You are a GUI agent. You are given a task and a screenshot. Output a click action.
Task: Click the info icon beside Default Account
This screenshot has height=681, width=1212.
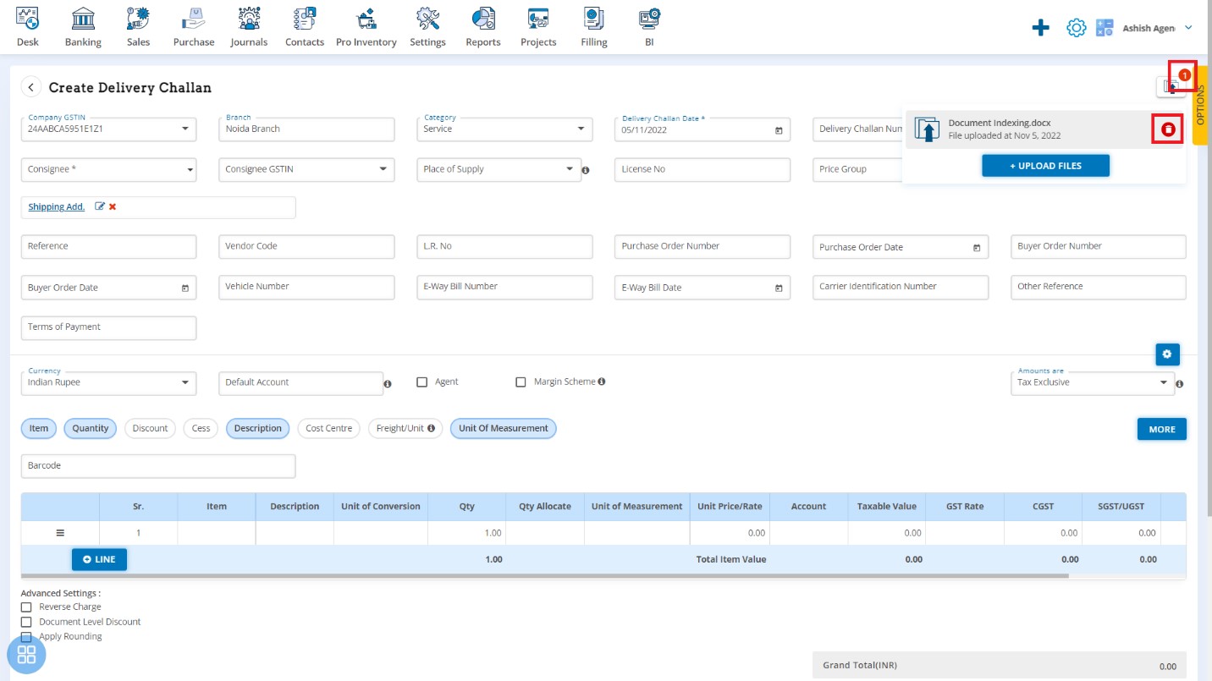tap(388, 383)
